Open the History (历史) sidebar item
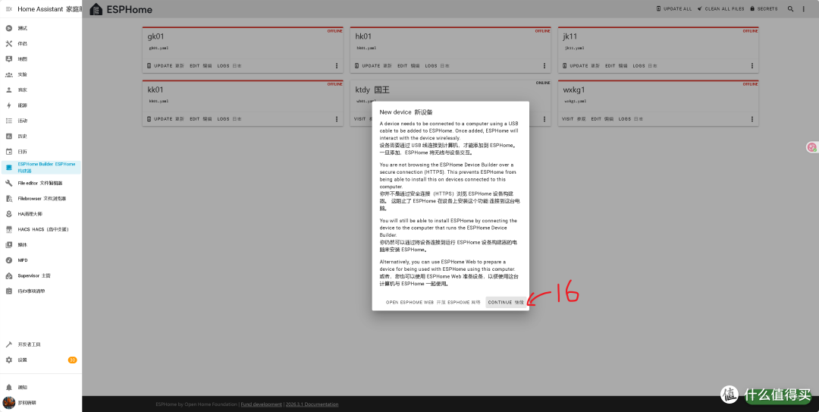Viewport: 819px width, 412px height. click(x=41, y=136)
